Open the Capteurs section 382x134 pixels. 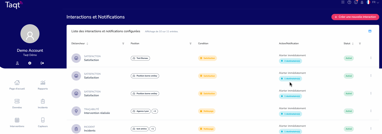[x=43, y=122]
